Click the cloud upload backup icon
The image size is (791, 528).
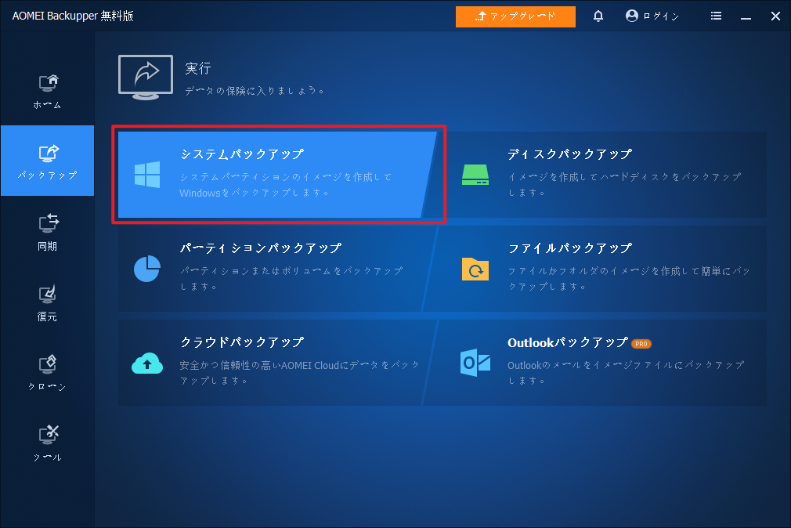click(x=147, y=363)
